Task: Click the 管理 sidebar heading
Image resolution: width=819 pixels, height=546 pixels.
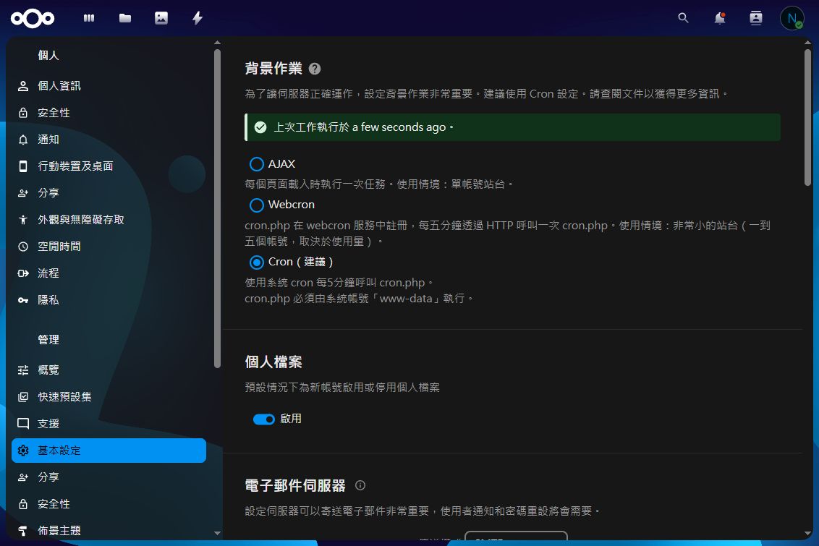Action: click(x=48, y=340)
